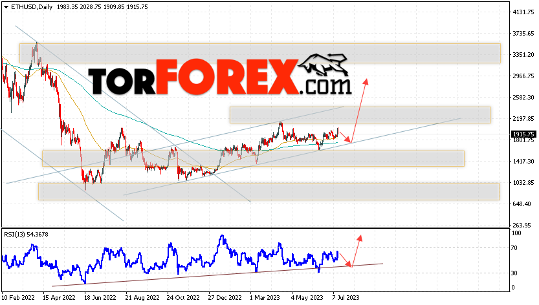
Task: Select the 1032.85 price axis value
Action: pyautogui.click(x=523, y=182)
